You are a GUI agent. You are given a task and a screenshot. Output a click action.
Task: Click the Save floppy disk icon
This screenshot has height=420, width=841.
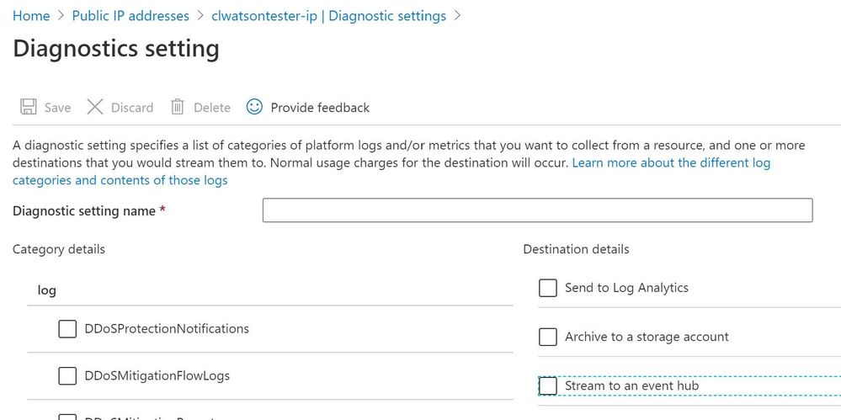[x=28, y=107]
